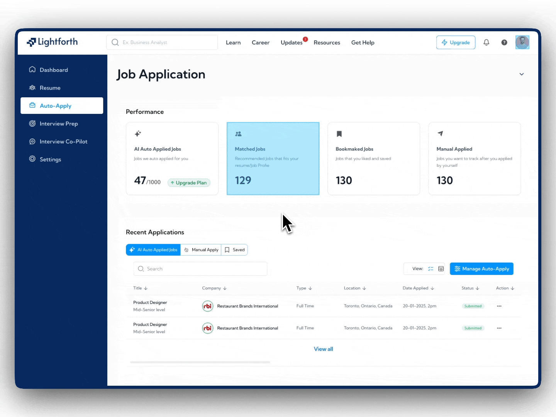The height and width of the screenshot is (417, 556).
Task: Open Interview Prep in the sidebar
Action: coord(58,124)
